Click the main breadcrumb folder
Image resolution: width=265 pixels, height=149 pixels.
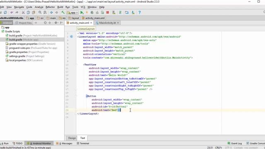coord(51,18)
